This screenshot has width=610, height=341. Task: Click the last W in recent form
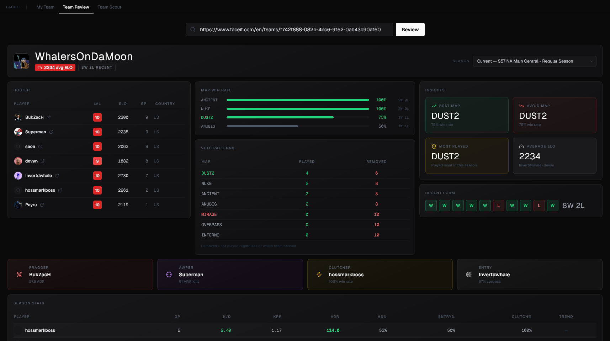pos(553,206)
